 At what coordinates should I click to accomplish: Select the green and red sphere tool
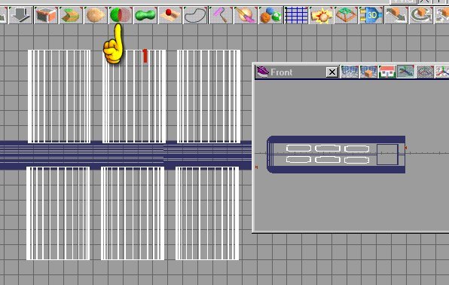click(x=121, y=14)
